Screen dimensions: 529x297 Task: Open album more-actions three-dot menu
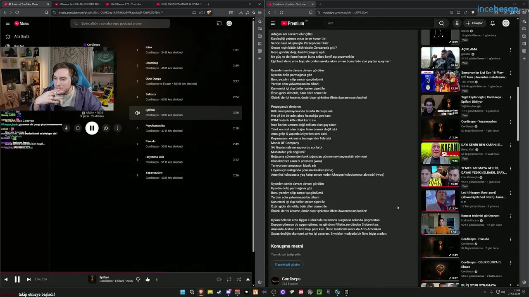pyautogui.click(x=117, y=128)
